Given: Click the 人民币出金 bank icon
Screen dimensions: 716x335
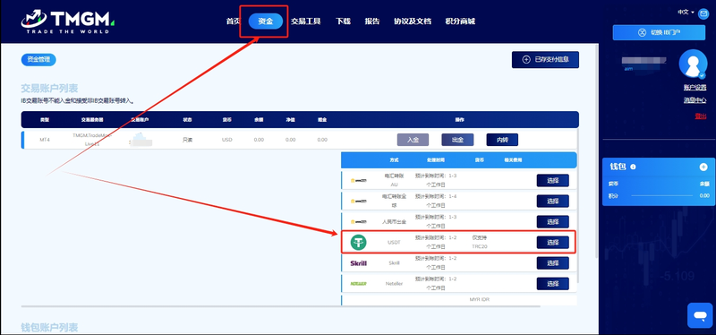Looking at the screenshot, I should pos(359,221).
